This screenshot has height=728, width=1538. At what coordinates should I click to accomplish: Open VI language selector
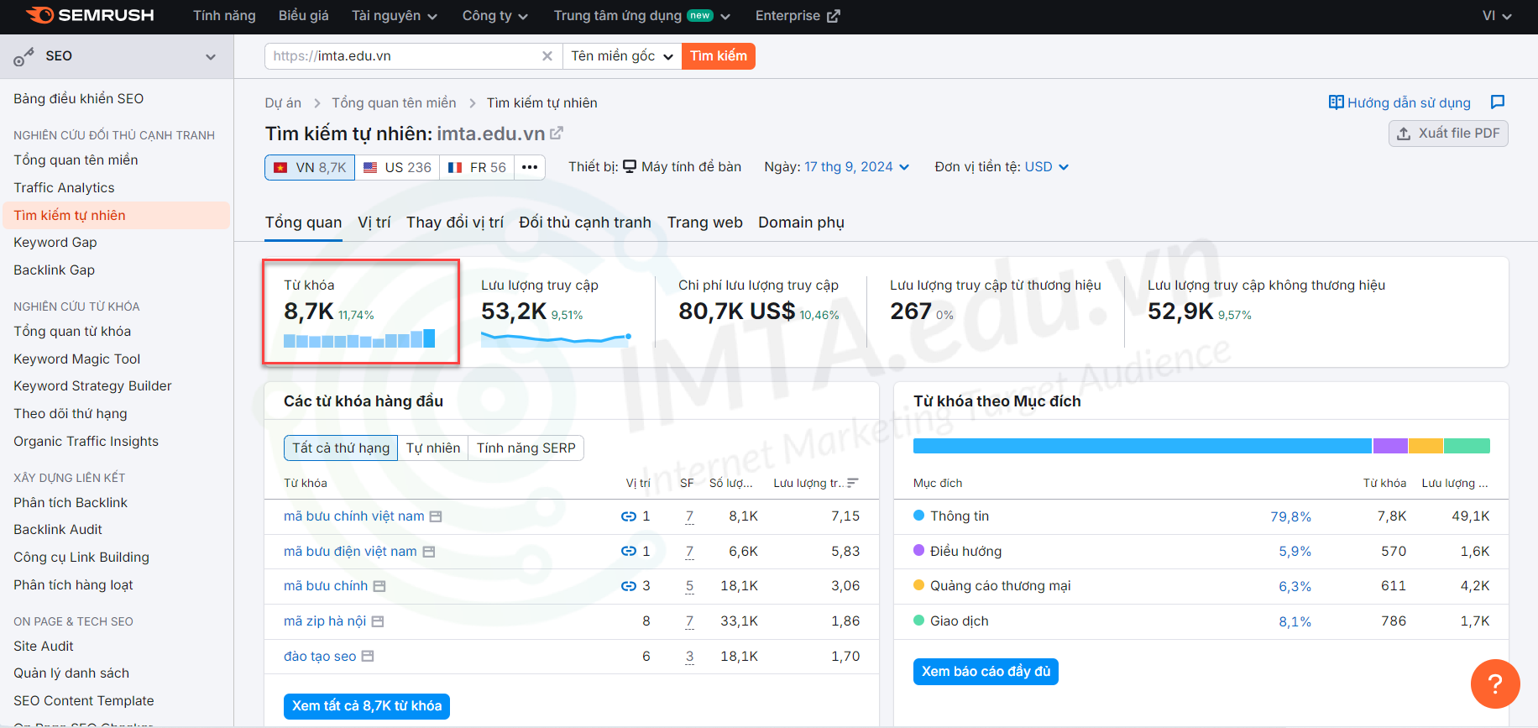1497,16
